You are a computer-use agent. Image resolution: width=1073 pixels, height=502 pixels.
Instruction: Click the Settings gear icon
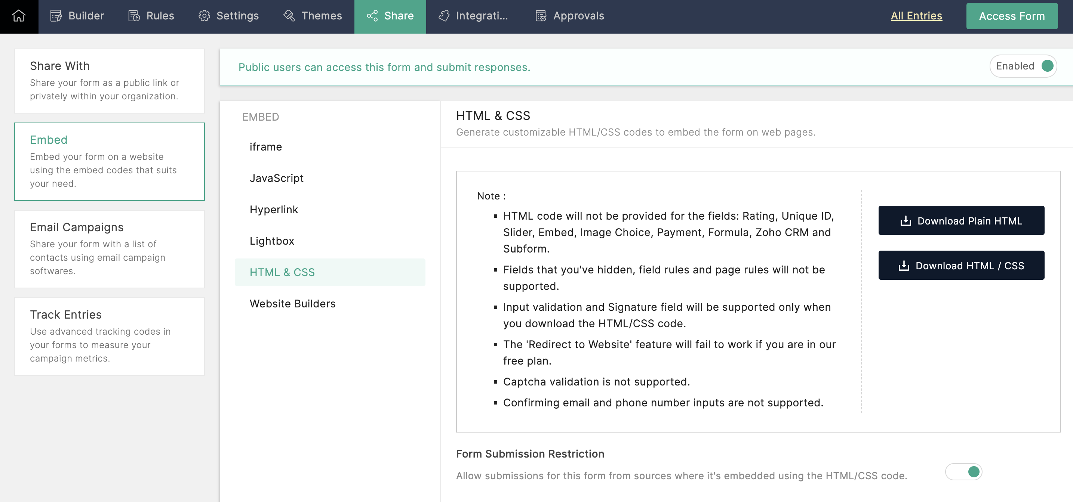[204, 16]
